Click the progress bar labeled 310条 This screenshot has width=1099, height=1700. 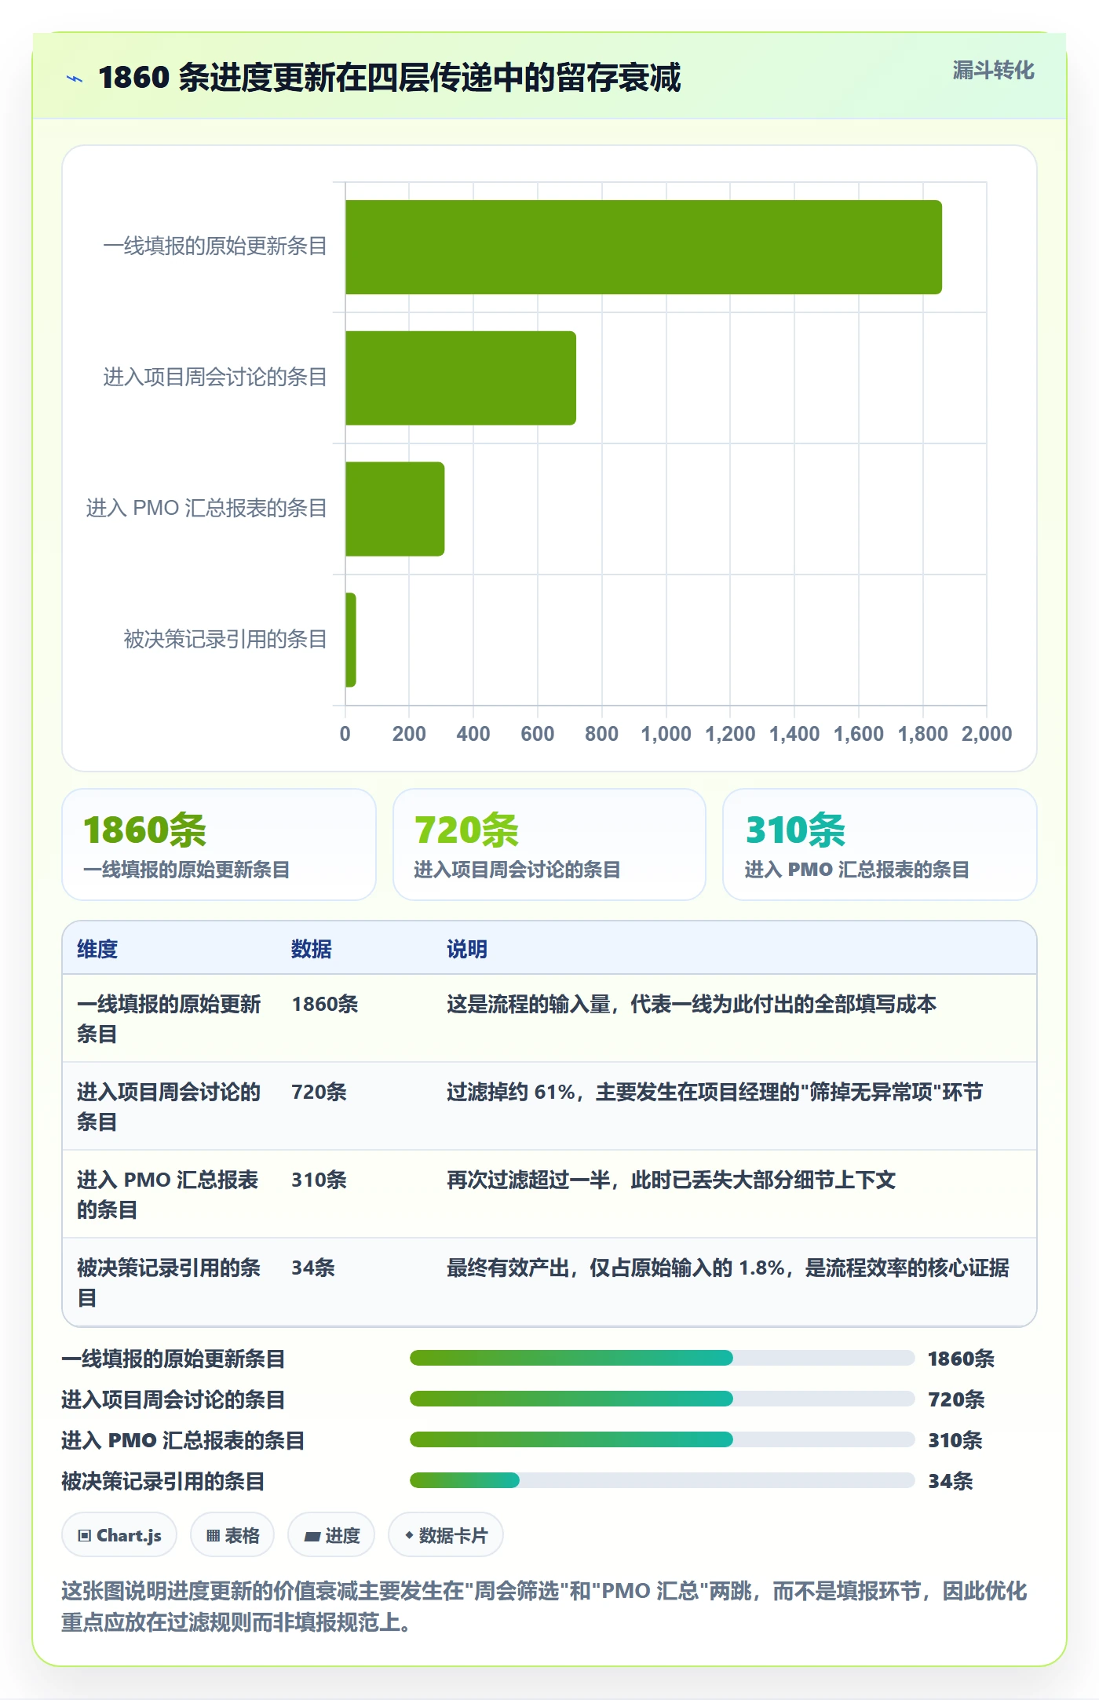pyautogui.click(x=663, y=1439)
